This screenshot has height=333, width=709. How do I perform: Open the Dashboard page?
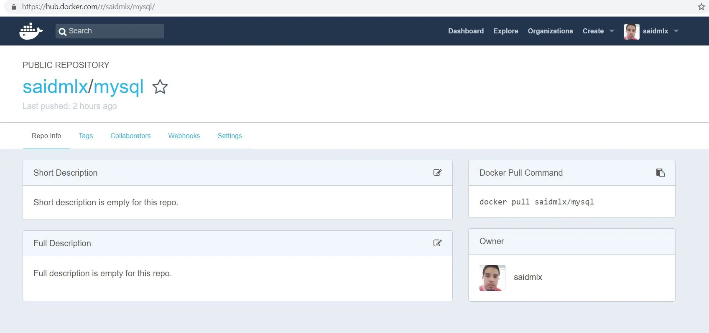[x=466, y=31]
